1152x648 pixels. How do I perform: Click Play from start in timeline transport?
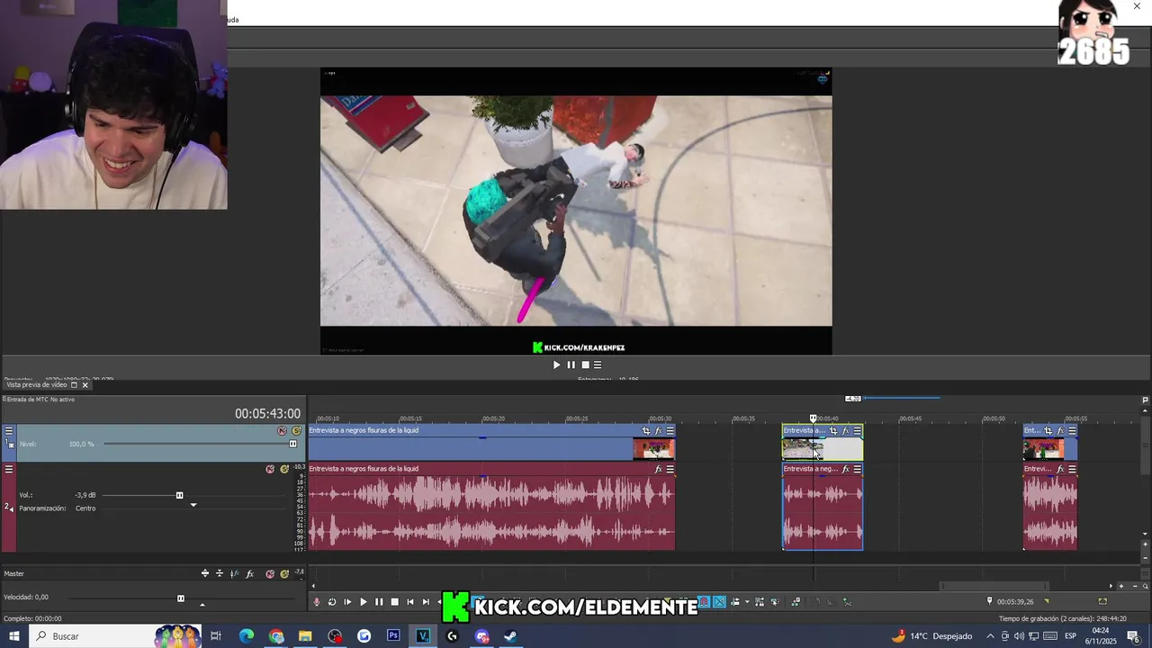point(347,602)
